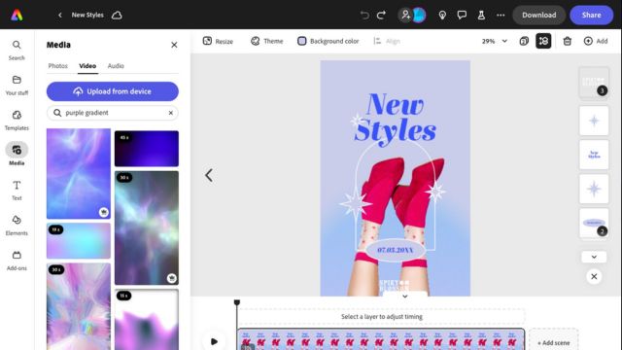Image resolution: width=622 pixels, height=350 pixels.
Task: Open Add-ons in the sidebar
Action: click(x=17, y=261)
